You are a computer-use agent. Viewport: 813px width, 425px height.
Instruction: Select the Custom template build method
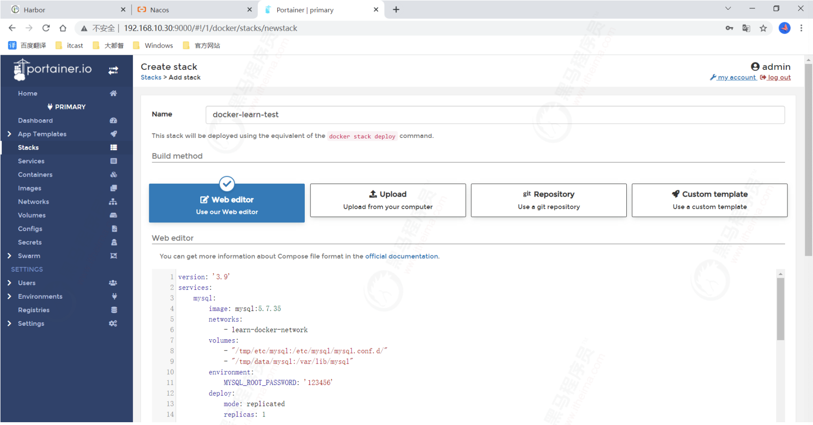point(709,200)
